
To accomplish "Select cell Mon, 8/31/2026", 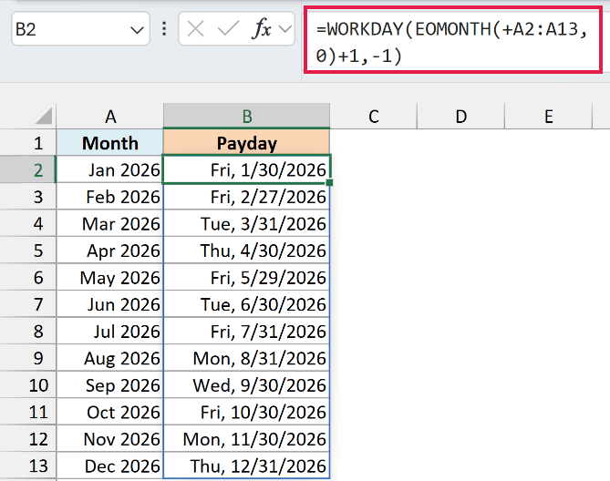I will click(x=247, y=357).
